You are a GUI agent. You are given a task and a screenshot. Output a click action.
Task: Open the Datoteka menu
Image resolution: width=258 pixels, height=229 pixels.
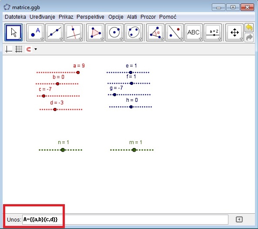tap(15, 17)
